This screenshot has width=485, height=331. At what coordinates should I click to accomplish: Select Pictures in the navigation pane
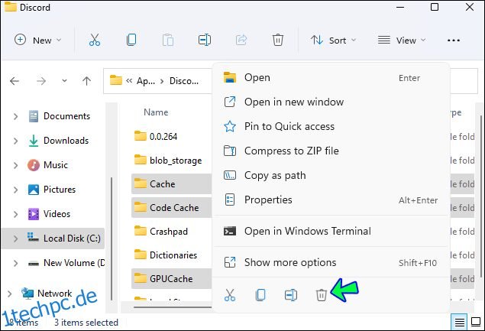click(x=60, y=190)
